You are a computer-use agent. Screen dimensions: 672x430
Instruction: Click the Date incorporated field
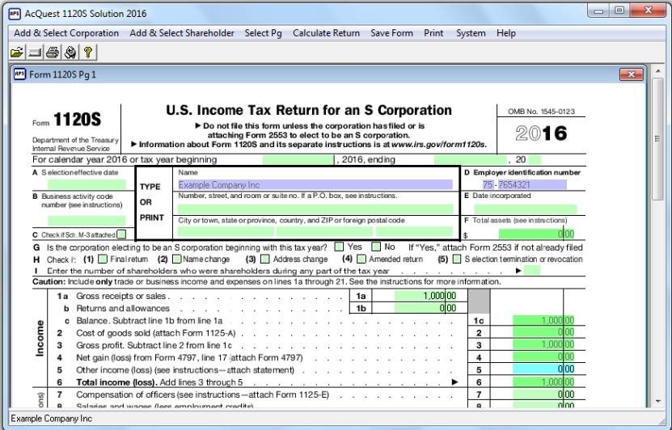point(526,209)
